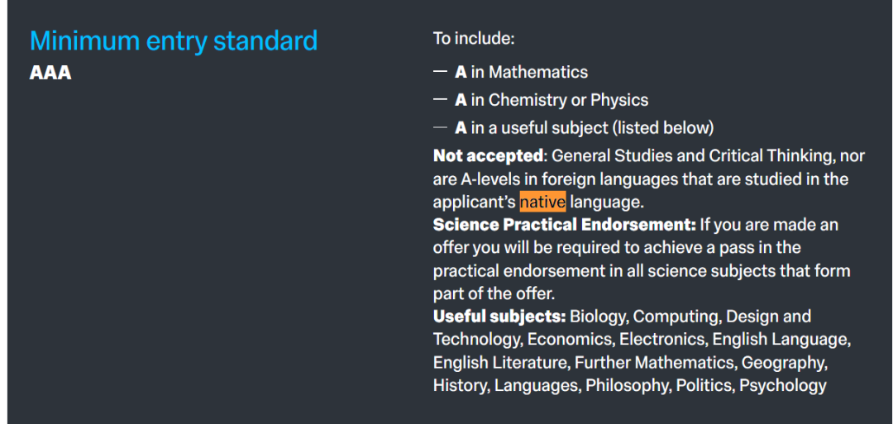Click the word "Computing" in the subjects list

[x=676, y=317]
